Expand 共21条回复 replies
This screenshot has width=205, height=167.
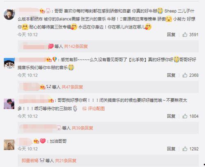tap(66, 160)
